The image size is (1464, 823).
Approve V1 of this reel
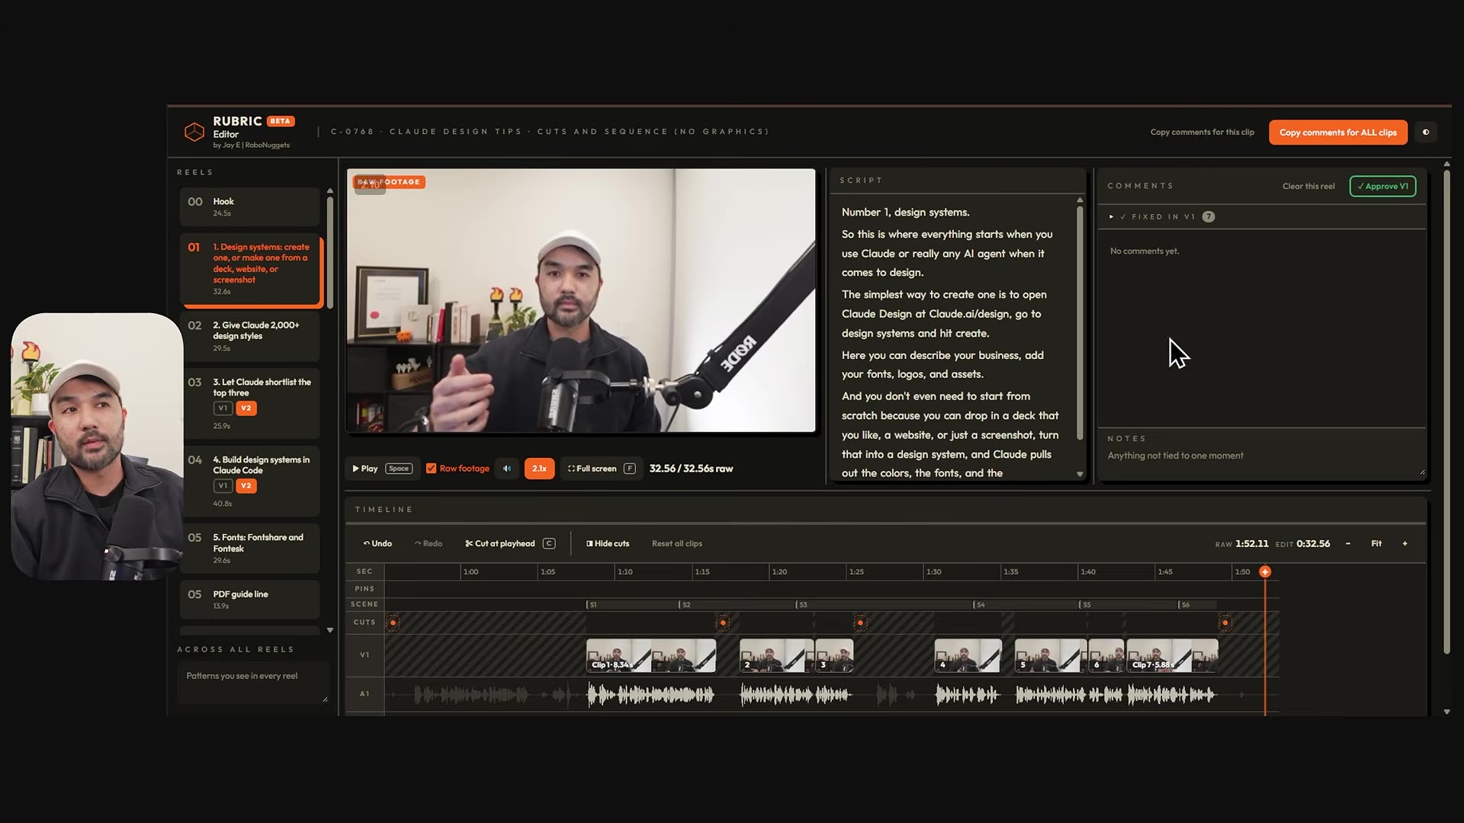[1382, 186]
